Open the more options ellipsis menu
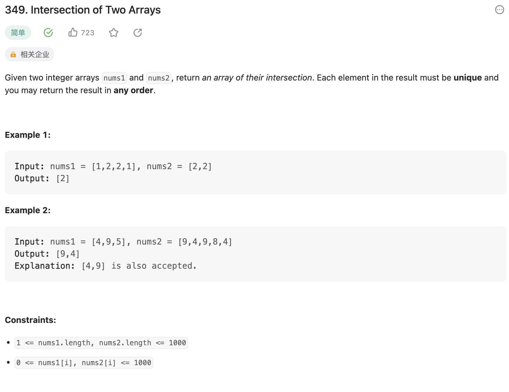 (x=499, y=10)
